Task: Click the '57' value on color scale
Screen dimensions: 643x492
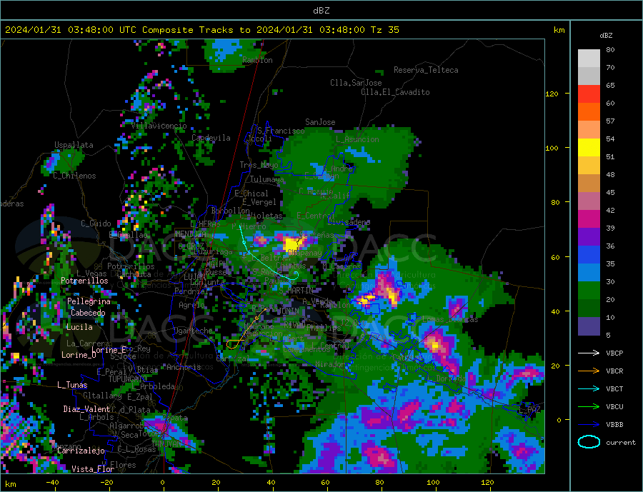Action: click(610, 121)
